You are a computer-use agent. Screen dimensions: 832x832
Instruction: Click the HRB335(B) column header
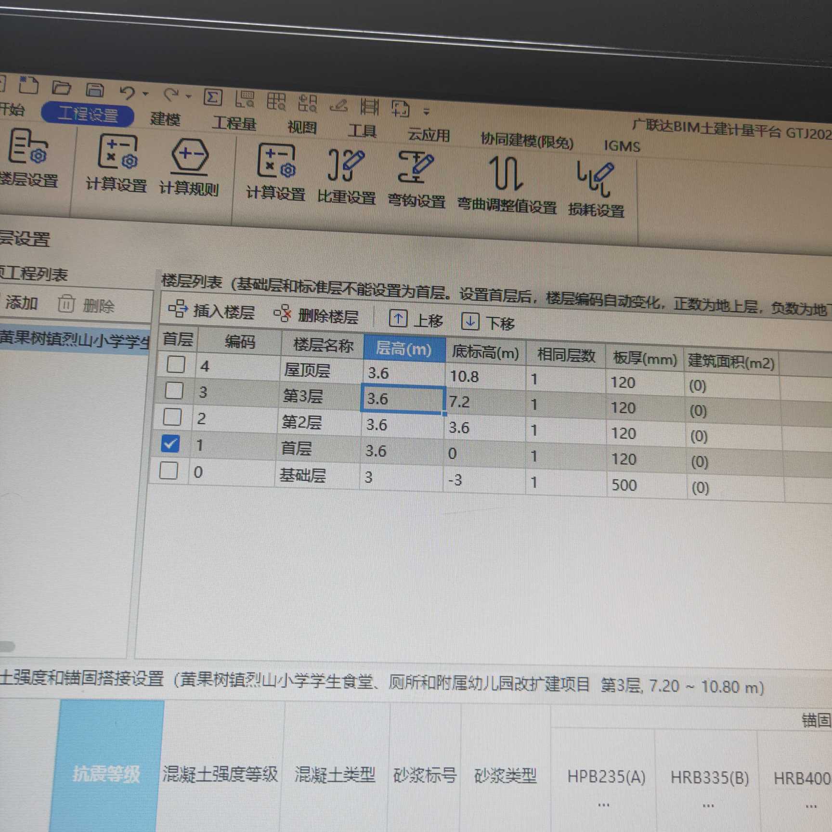click(x=710, y=777)
